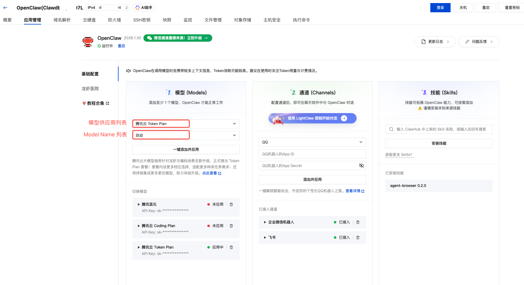
Task: Toggle QQ App Secret visibility
Action: (361, 166)
